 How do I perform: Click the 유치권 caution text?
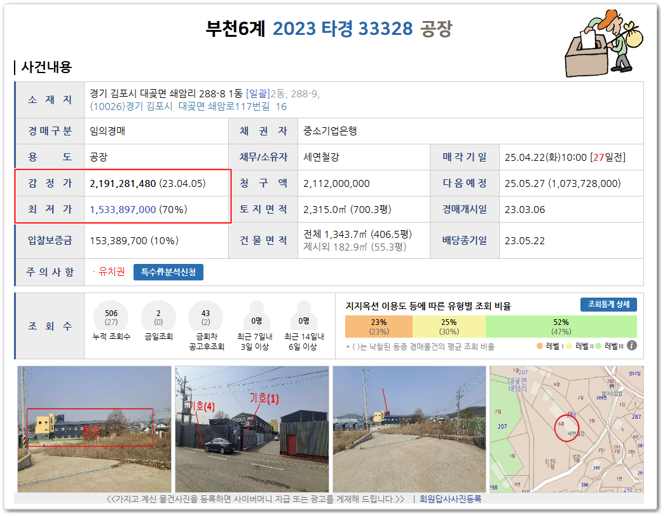(111, 272)
